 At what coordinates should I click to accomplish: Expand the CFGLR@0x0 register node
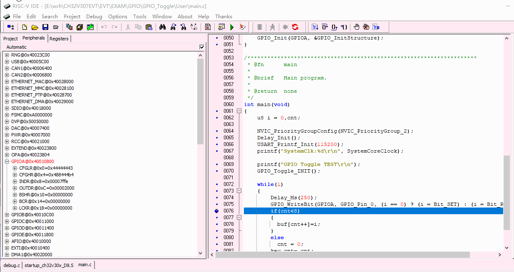click(15, 168)
